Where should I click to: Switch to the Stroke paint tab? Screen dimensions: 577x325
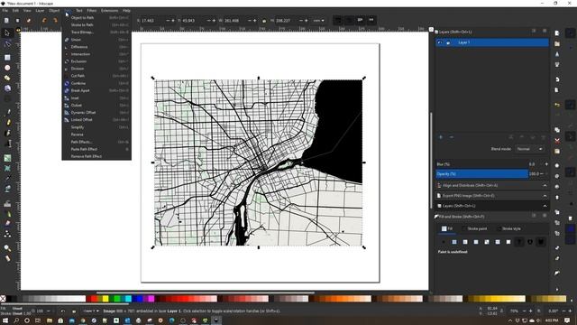474,228
